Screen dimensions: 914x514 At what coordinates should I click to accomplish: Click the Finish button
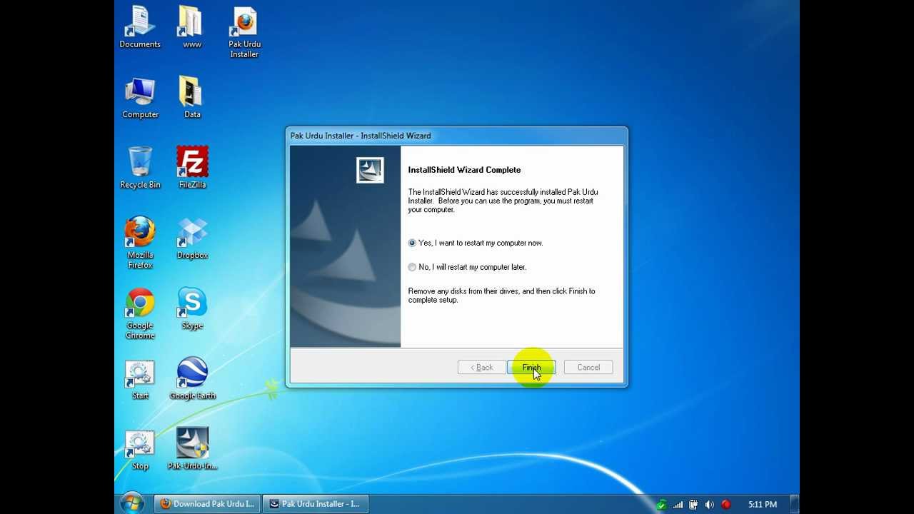tap(531, 368)
